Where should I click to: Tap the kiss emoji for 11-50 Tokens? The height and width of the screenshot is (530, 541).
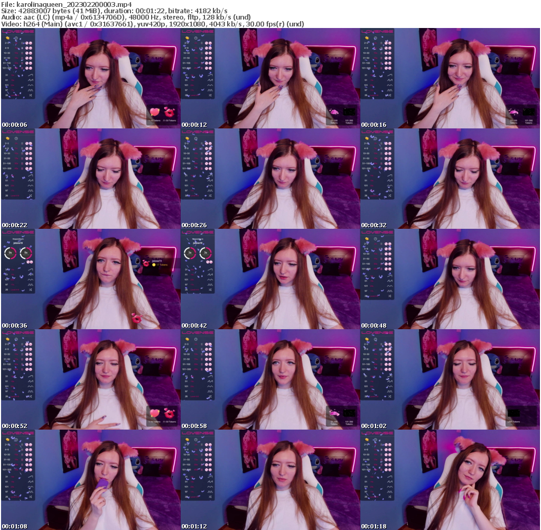169,113
